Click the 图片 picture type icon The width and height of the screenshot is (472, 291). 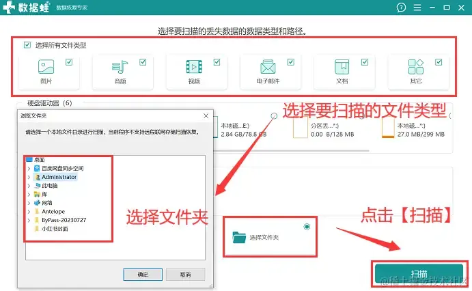[46, 66]
